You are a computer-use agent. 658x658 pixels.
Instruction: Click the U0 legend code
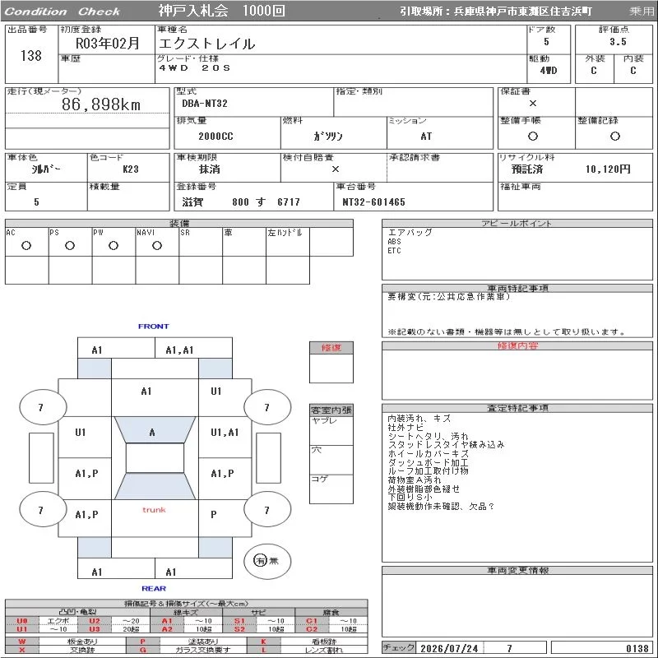tap(22, 621)
